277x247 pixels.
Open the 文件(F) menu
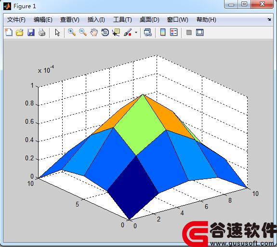16,20
